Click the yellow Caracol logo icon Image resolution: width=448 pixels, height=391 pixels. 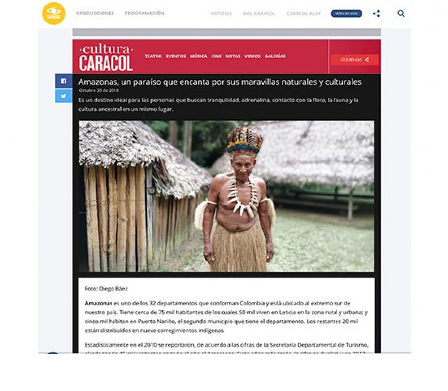[x=54, y=13]
